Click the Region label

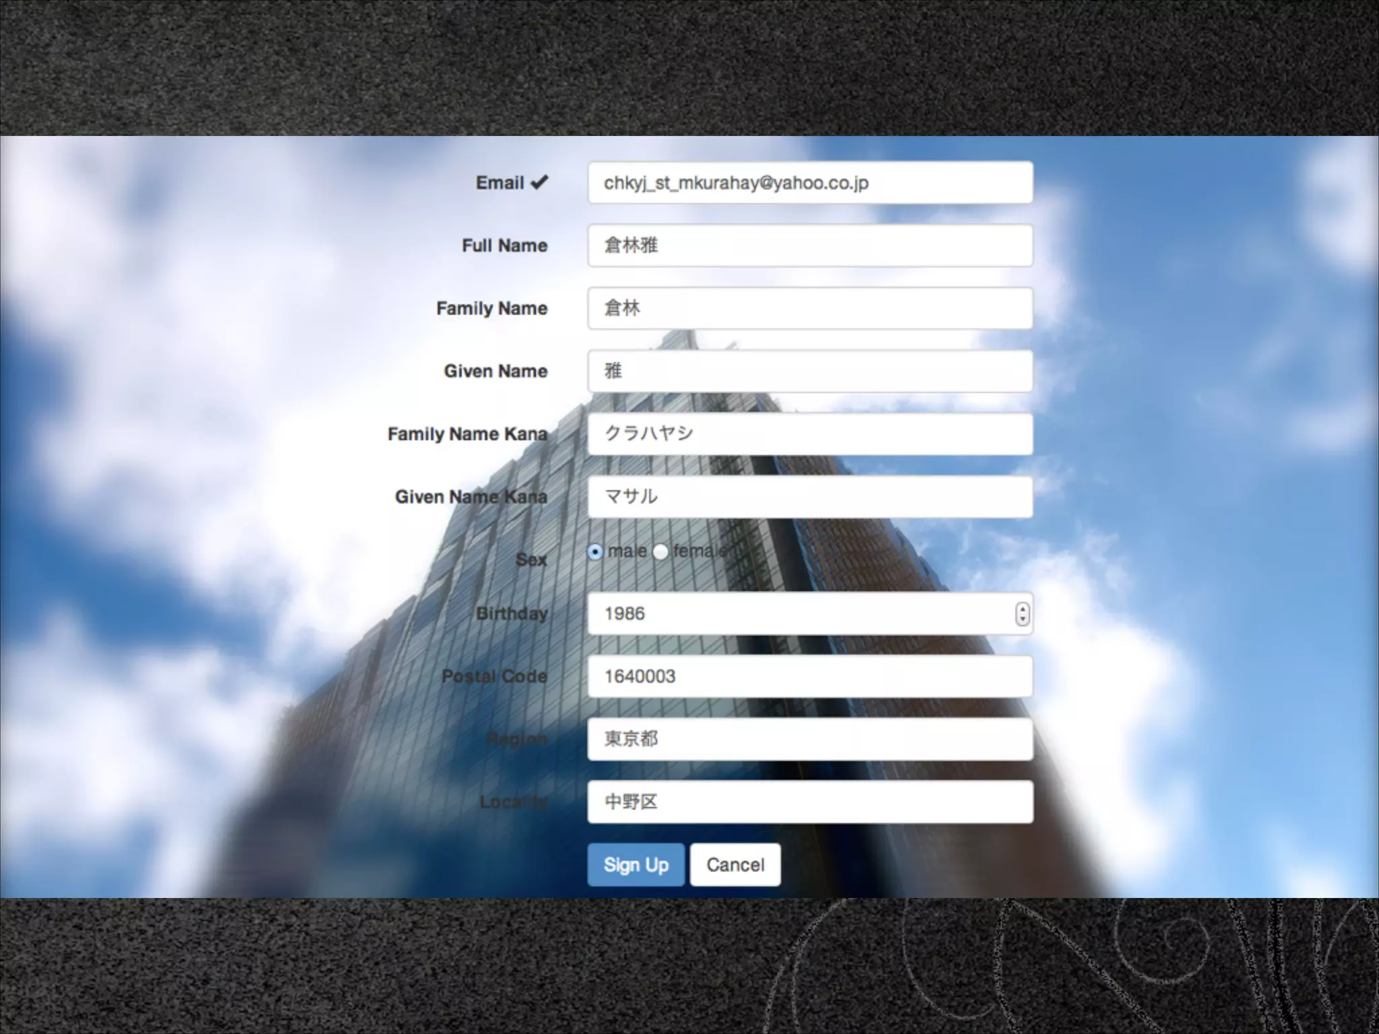coord(516,740)
